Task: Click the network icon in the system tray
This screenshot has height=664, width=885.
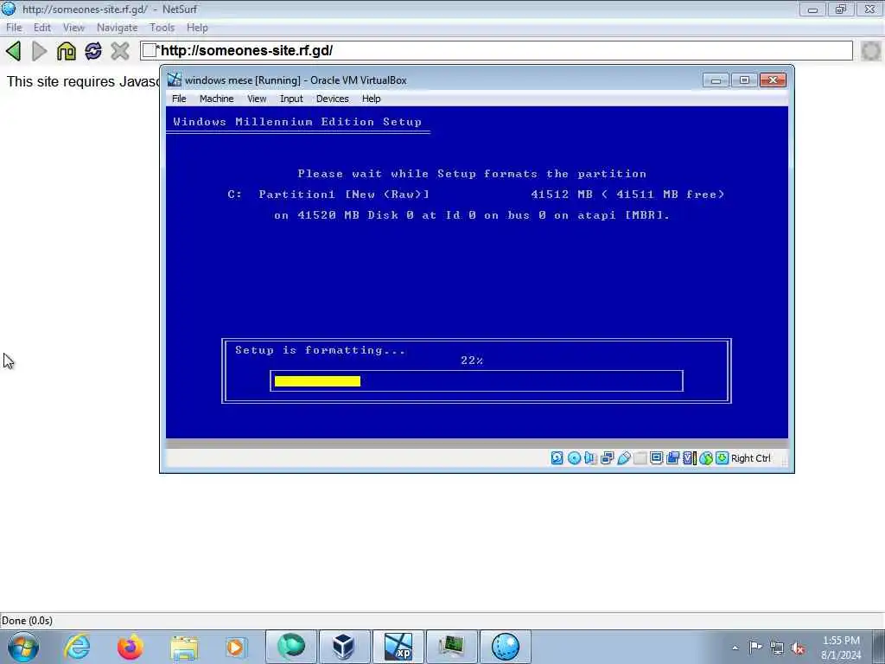Action: (777, 648)
